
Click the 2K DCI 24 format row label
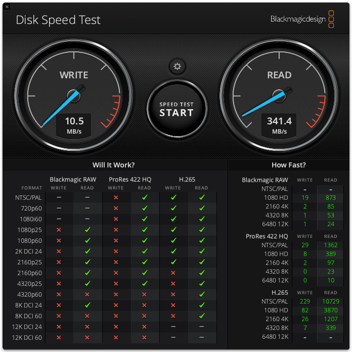point(28,251)
